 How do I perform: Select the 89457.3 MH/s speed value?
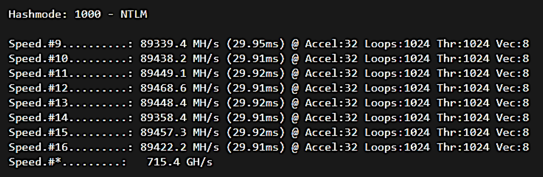tap(180, 132)
